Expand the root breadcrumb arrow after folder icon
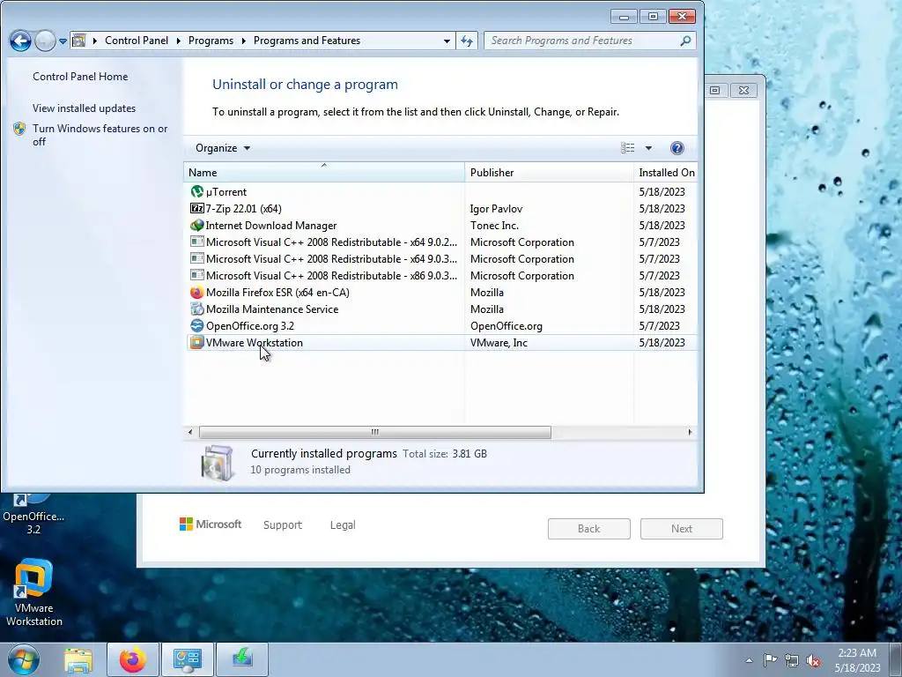The height and width of the screenshot is (677, 902). click(95, 41)
